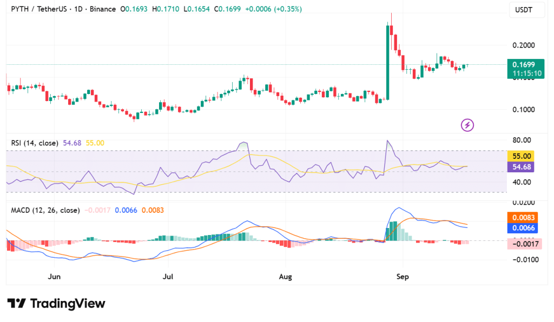Click the large green candle in late August
The width and height of the screenshot is (554, 322).
tap(388, 62)
